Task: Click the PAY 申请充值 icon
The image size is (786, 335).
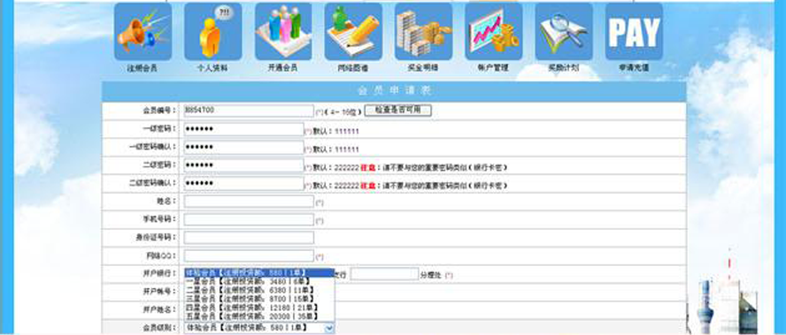Action: [x=634, y=32]
